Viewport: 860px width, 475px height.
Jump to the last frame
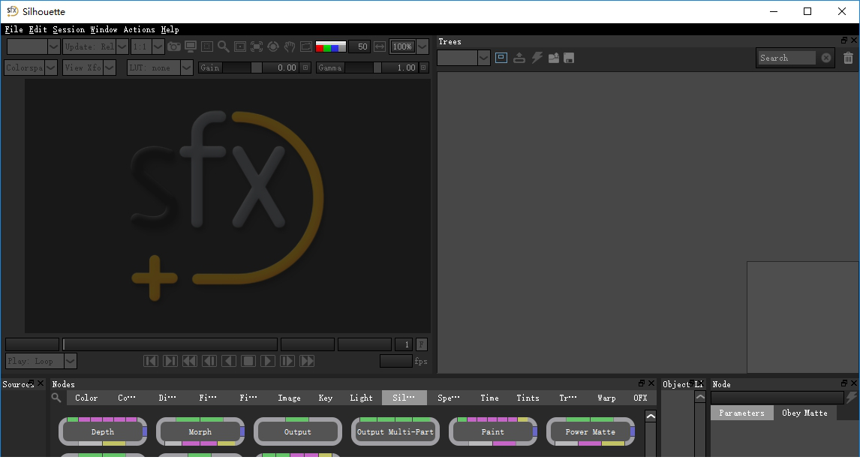[170, 361]
